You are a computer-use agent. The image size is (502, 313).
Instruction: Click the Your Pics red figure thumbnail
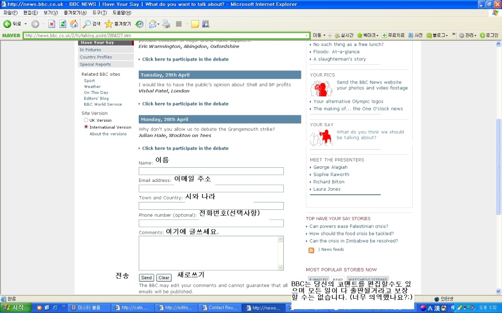322,89
